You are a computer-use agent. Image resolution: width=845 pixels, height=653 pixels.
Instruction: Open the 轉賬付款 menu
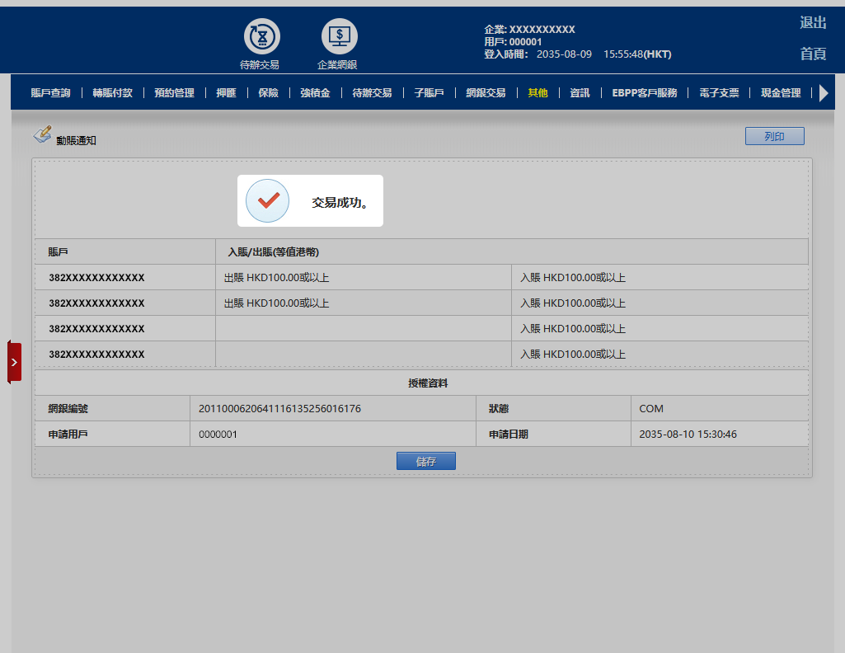[112, 93]
